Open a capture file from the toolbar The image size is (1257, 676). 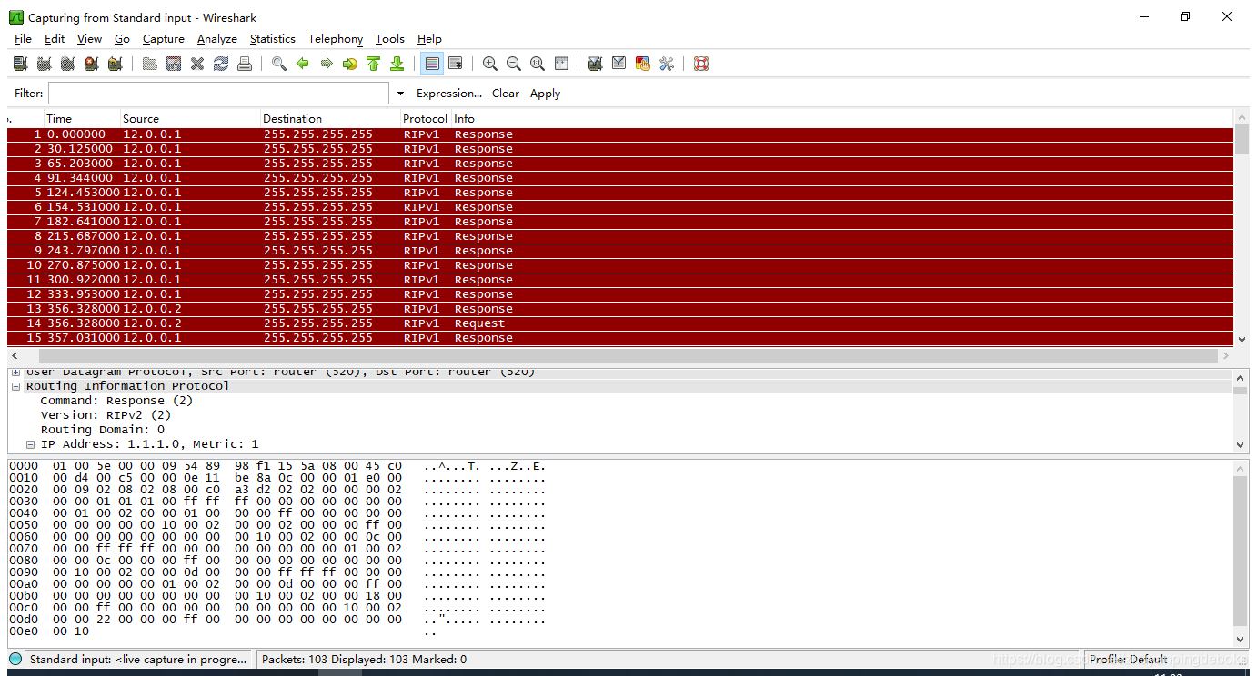point(150,64)
